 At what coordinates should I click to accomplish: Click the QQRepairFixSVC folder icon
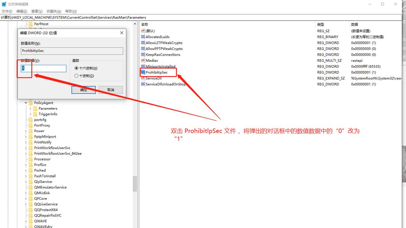tap(30, 216)
